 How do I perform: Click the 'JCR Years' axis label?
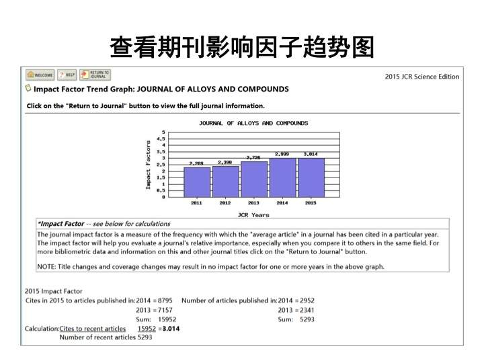click(x=253, y=215)
